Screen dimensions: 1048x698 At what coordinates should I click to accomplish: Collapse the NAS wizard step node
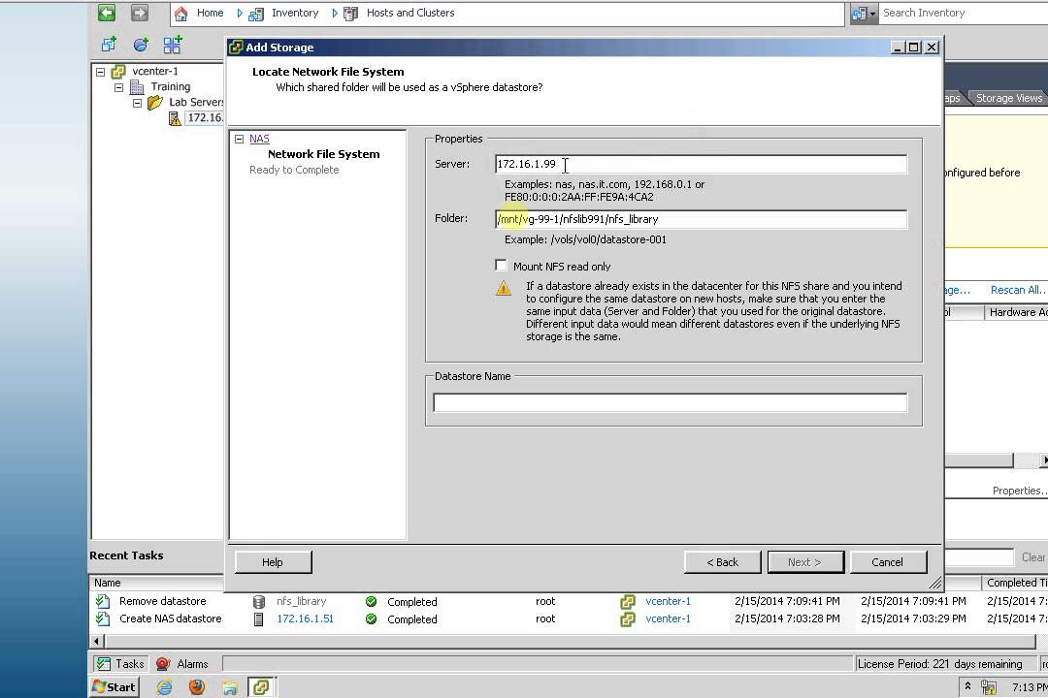(x=239, y=139)
